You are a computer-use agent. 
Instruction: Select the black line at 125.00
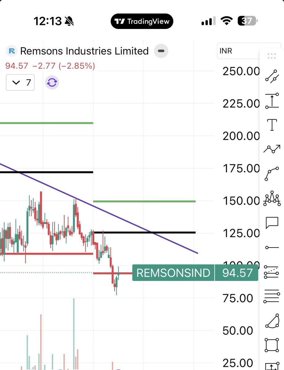[x=144, y=232]
